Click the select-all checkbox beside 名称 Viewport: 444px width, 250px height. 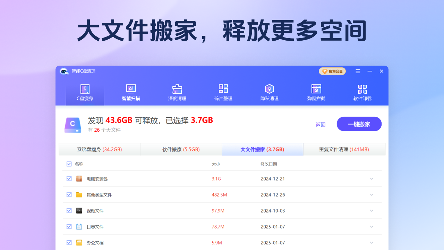coord(69,164)
